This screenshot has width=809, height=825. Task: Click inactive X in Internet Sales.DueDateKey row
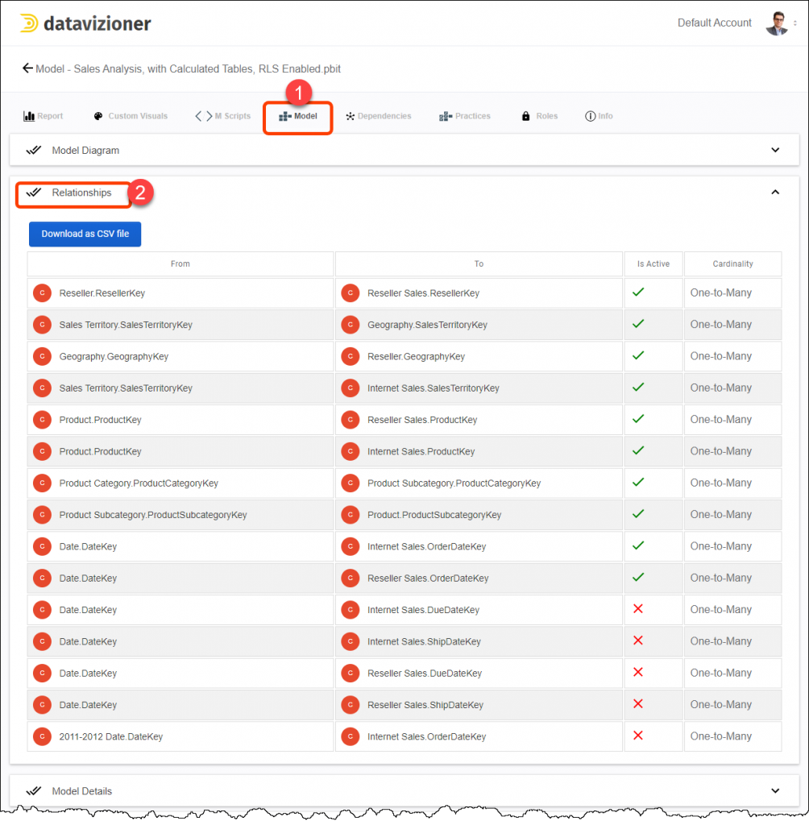pos(638,609)
